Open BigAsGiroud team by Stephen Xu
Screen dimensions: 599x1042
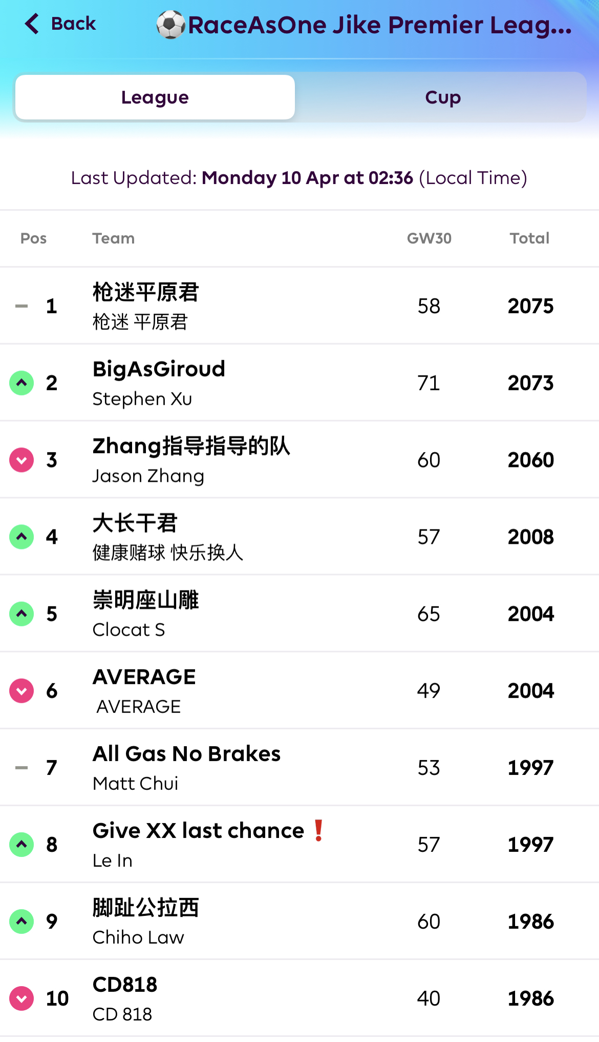click(x=159, y=383)
